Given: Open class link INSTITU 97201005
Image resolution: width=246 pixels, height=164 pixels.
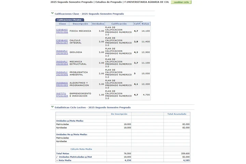Looking at the screenshot, I should (62, 95).
